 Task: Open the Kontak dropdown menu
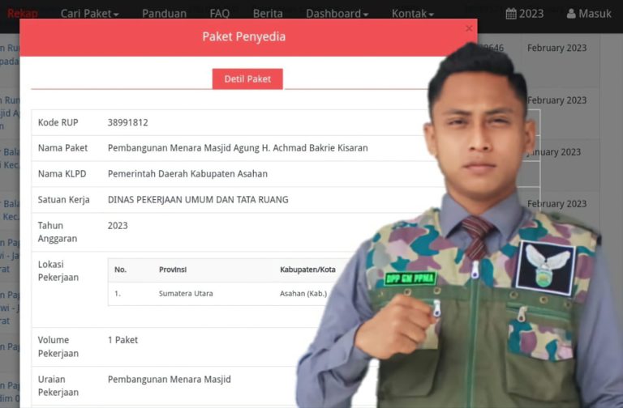point(412,14)
